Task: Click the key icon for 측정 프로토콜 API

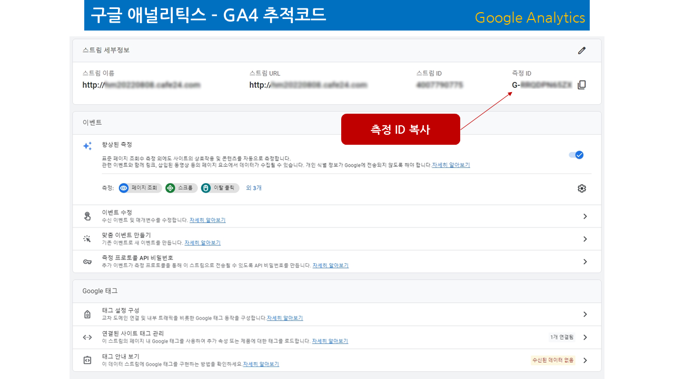Action: coord(87,262)
